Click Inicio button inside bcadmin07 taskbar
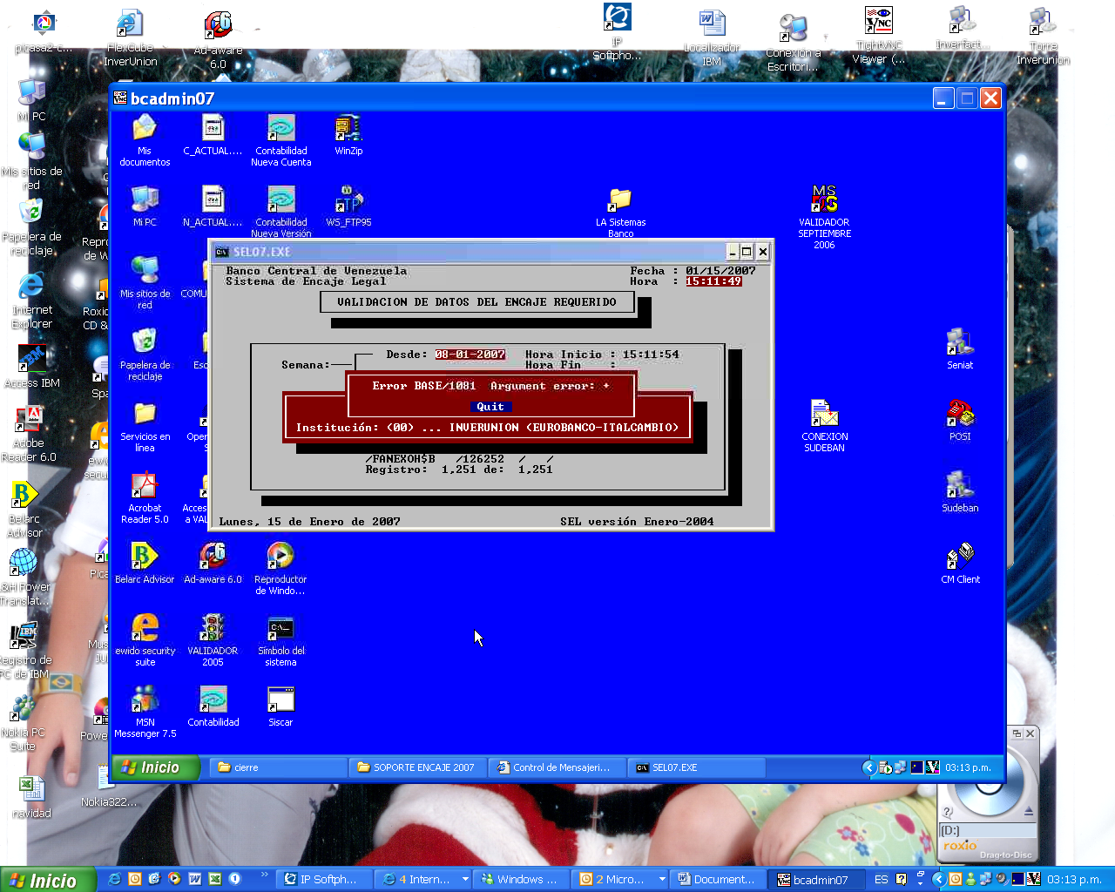The image size is (1115, 892). (x=156, y=767)
